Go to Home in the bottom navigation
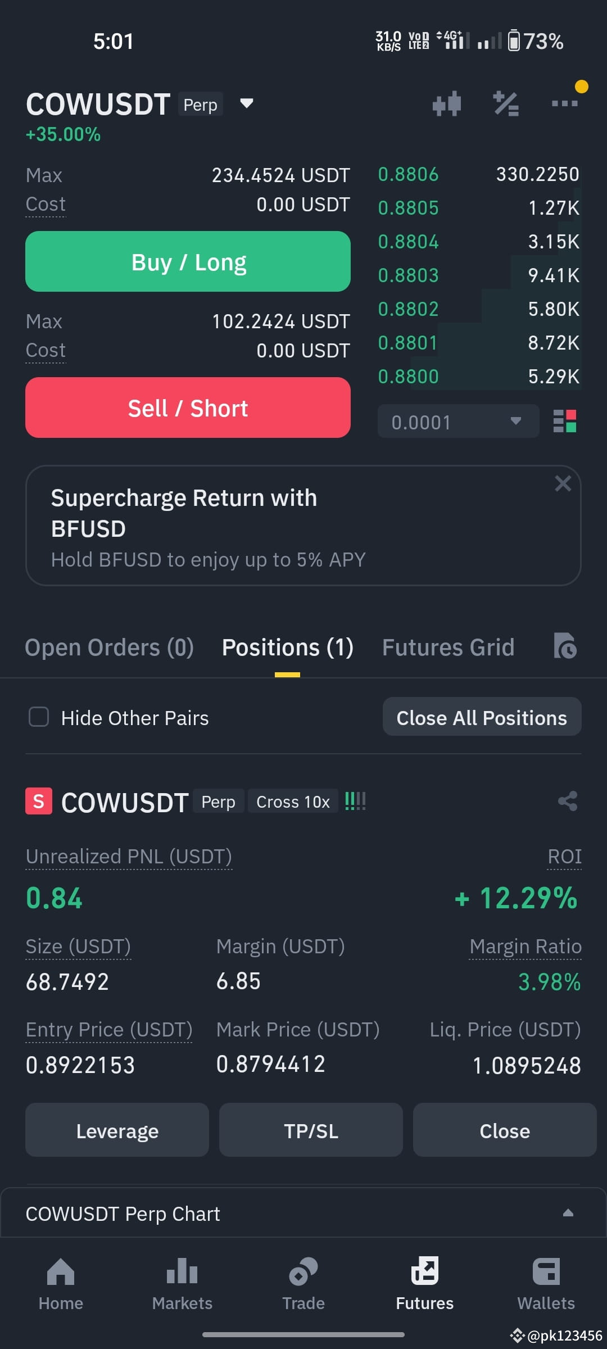The image size is (607, 1349). 61,1284
